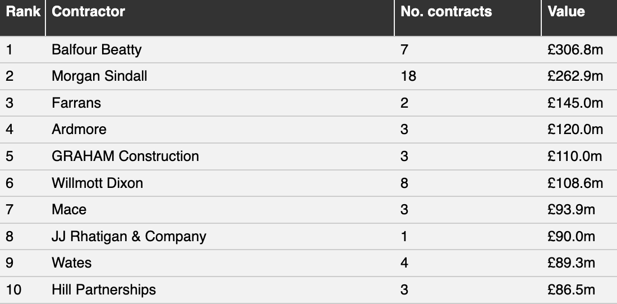Screen dimensions: 617x304
Task: Click the Contractor column header
Action: click(88, 11)
